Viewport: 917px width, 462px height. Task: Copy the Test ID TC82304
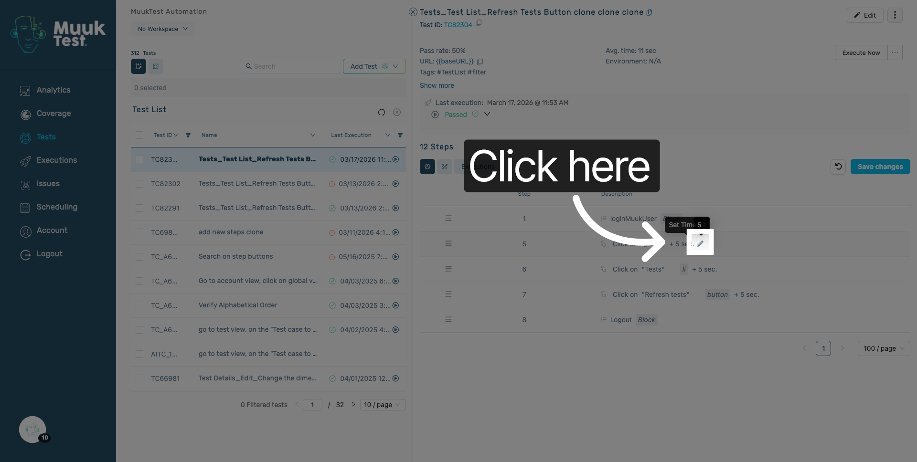479,23
